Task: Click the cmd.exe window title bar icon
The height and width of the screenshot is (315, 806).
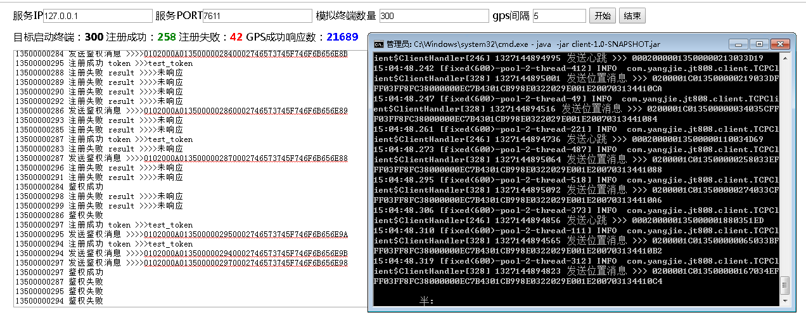Action: pyautogui.click(x=378, y=44)
